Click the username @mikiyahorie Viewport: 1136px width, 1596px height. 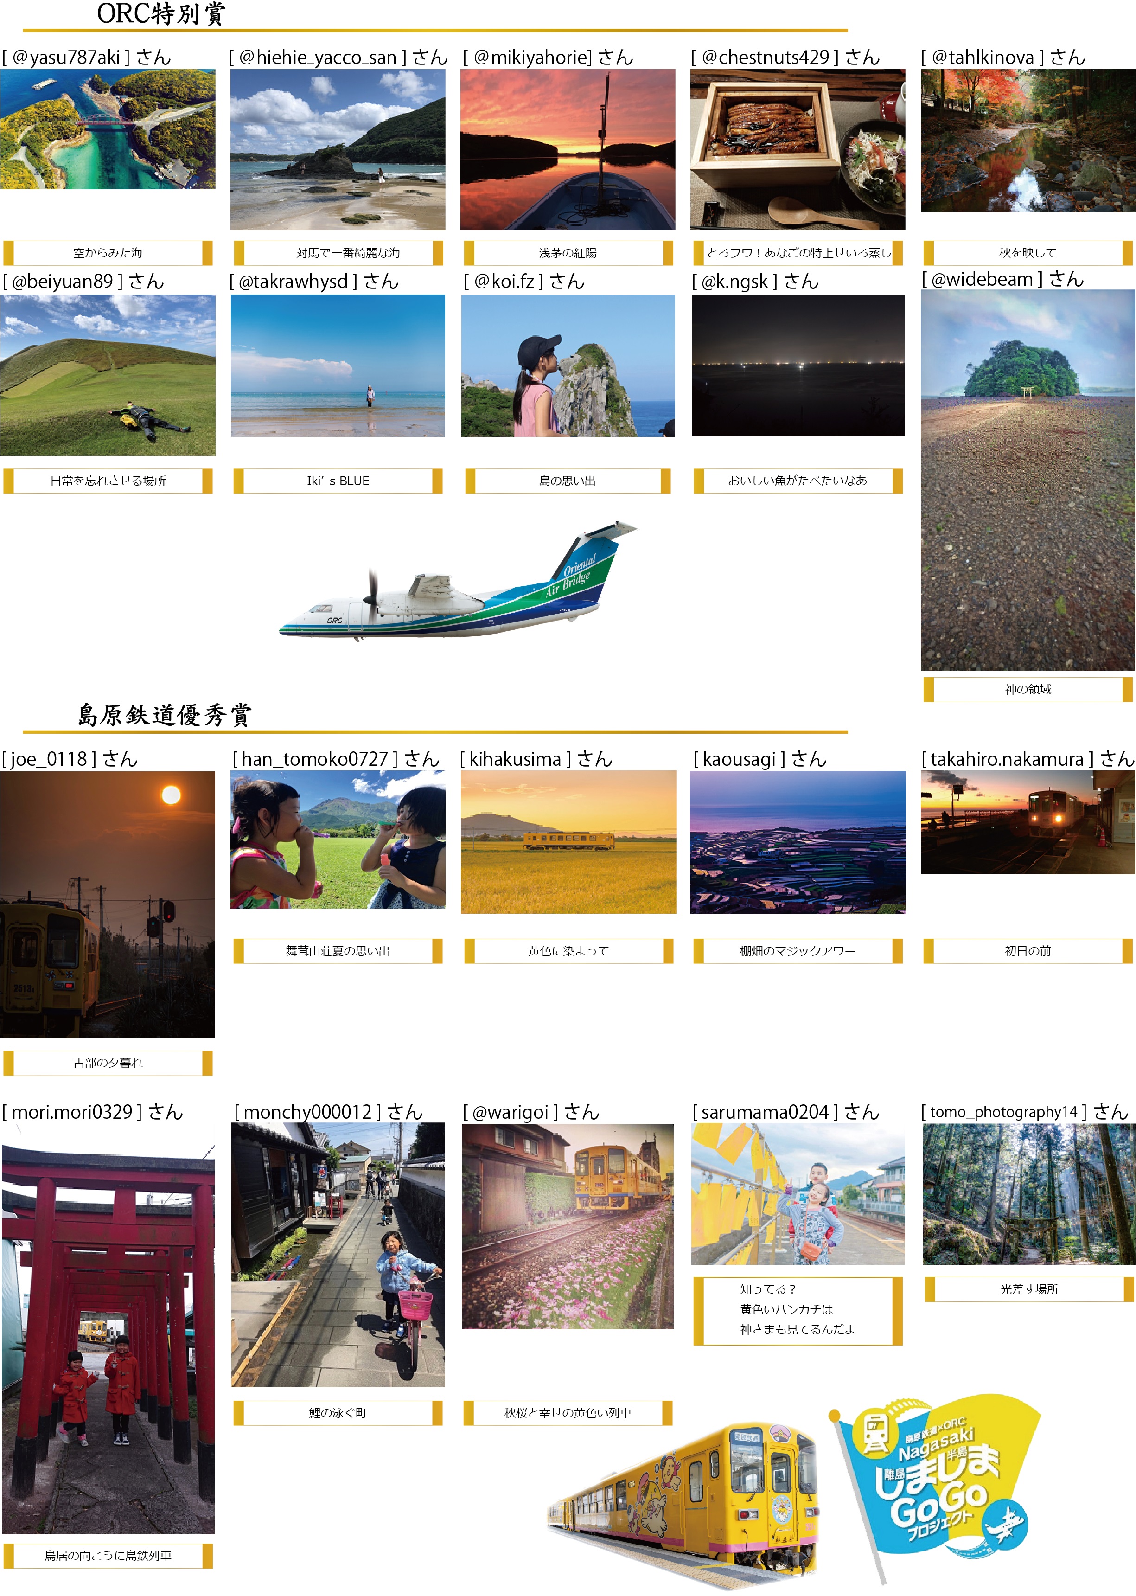(530, 58)
